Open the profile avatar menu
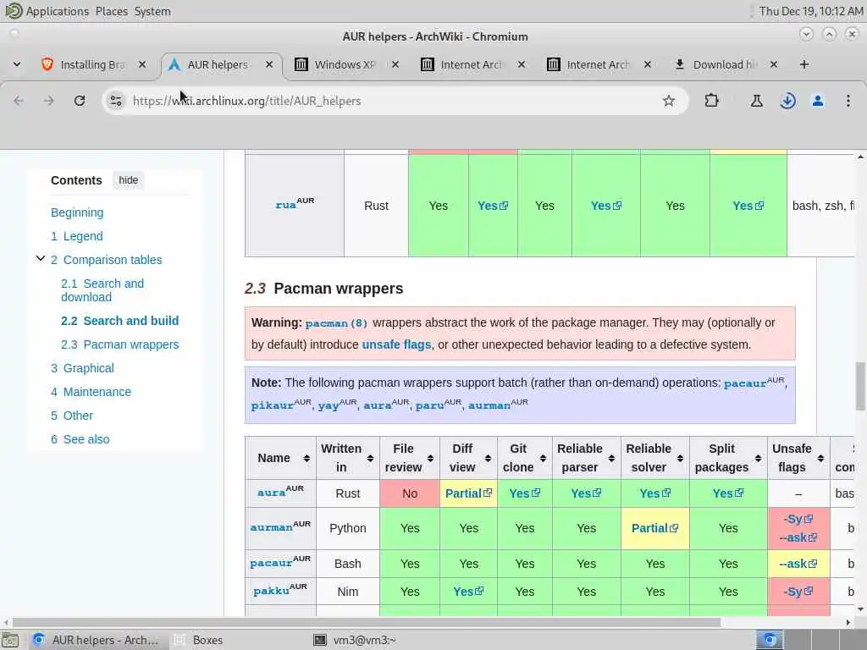The height and width of the screenshot is (650, 867). click(817, 101)
